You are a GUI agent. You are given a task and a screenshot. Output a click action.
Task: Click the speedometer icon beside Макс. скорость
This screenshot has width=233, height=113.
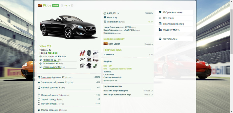(41, 57)
